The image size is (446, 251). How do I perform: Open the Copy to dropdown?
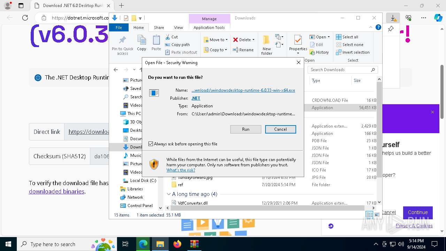coord(216,50)
